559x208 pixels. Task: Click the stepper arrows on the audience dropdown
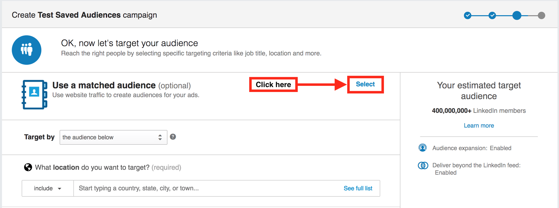point(160,137)
